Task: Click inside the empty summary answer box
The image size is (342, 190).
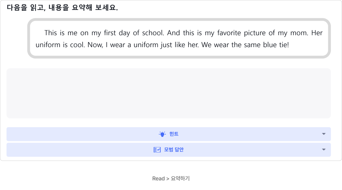Action: coord(169,93)
